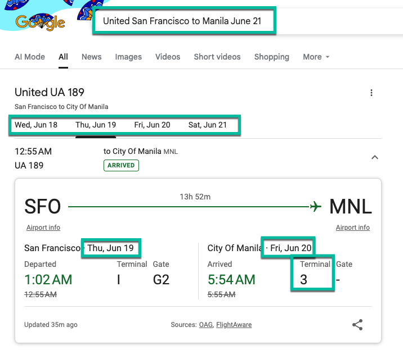The height and width of the screenshot is (350, 403).
Task: Click the 13h 52m flight duration
Action: [x=195, y=197]
